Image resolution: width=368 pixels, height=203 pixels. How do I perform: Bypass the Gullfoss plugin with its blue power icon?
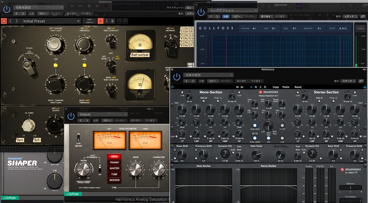pos(201,12)
